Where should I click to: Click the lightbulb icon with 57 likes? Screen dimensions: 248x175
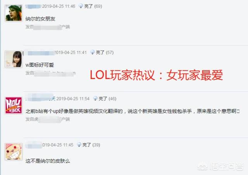pos(92,52)
